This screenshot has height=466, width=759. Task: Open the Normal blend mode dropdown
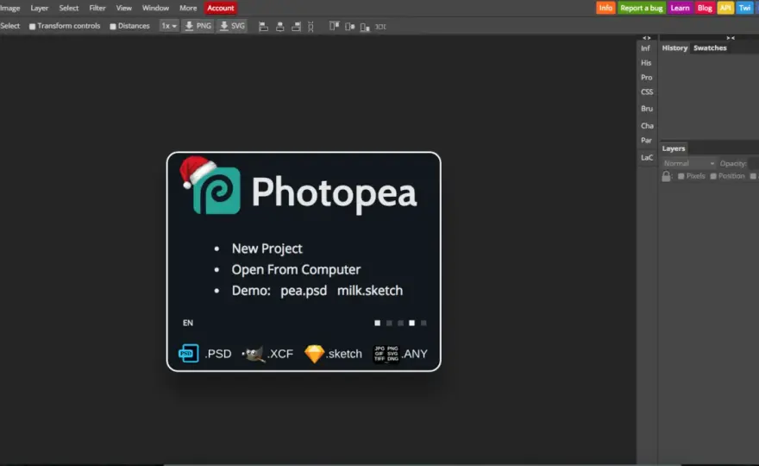pyautogui.click(x=688, y=164)
